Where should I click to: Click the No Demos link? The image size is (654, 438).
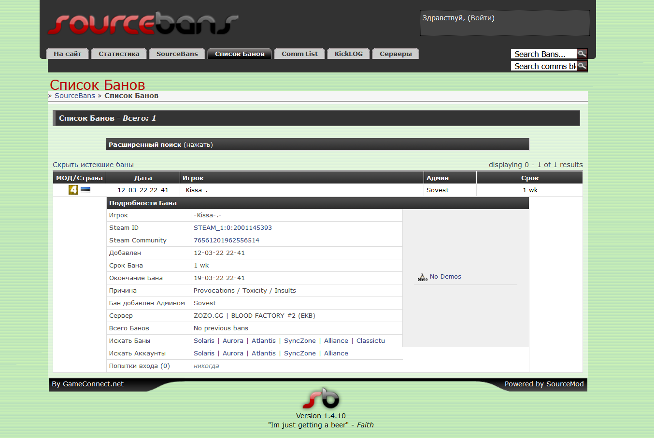point(445,277)
